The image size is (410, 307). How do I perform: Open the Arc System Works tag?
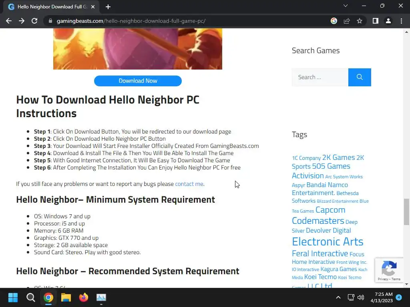[344, 177]
